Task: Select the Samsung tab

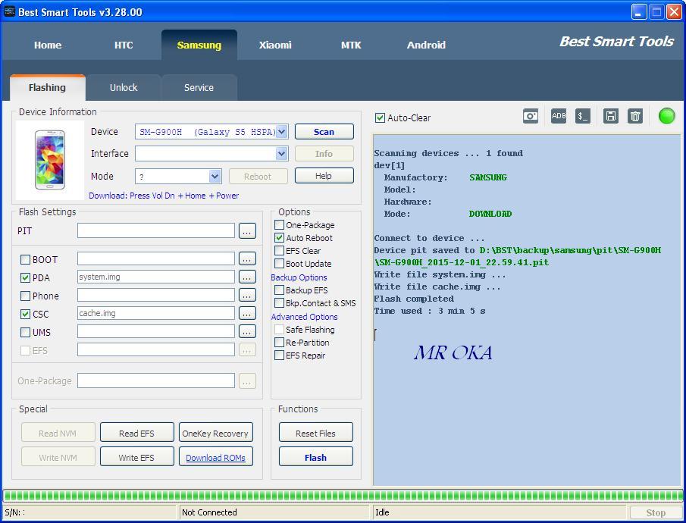Action: (199, 45)
